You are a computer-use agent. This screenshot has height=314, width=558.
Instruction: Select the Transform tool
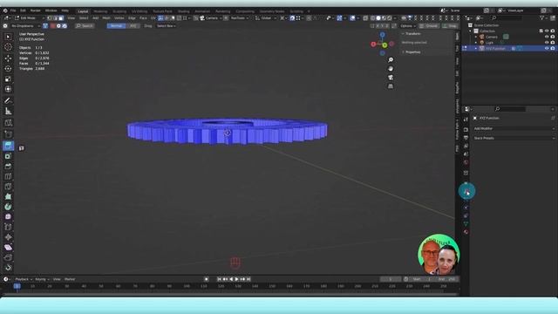[8, 89]
